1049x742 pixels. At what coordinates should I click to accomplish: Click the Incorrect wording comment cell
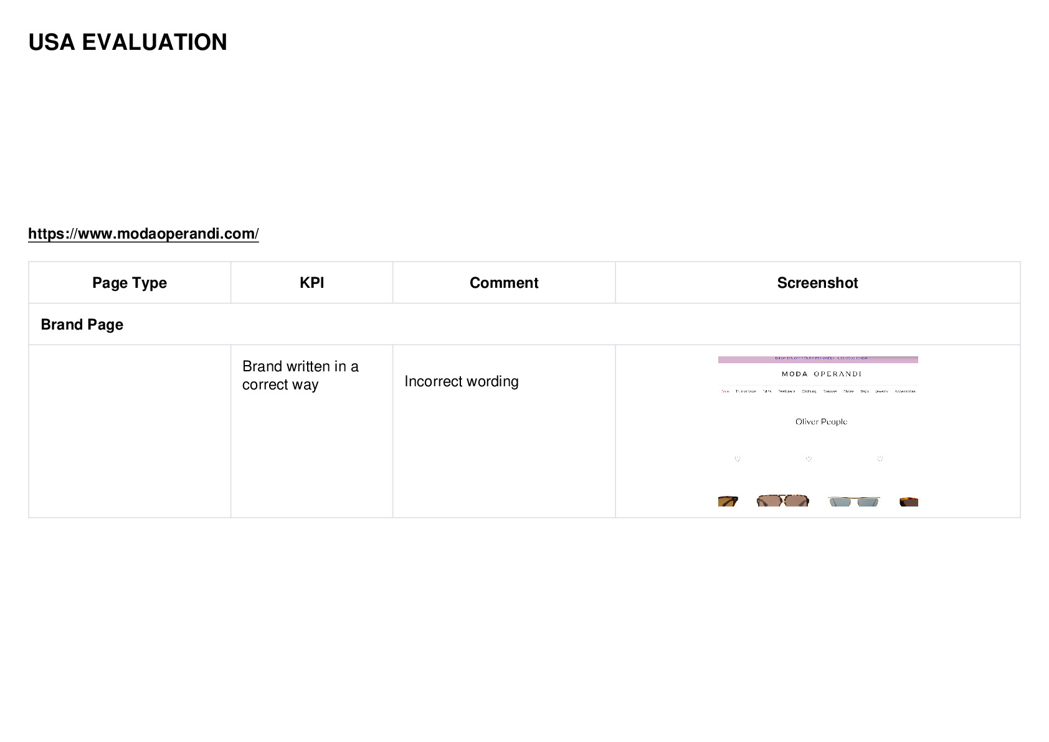pos(504,431)
